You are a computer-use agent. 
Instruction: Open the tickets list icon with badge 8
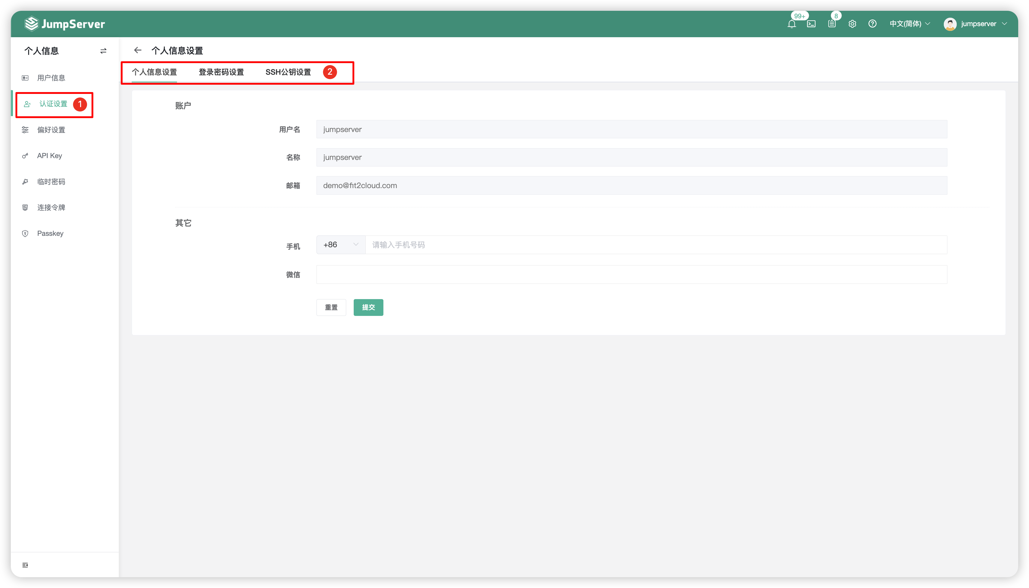click(832, 24)
